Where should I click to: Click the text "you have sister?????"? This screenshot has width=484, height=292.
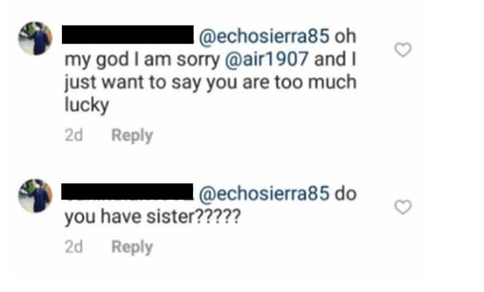click(x=152, y=217)
